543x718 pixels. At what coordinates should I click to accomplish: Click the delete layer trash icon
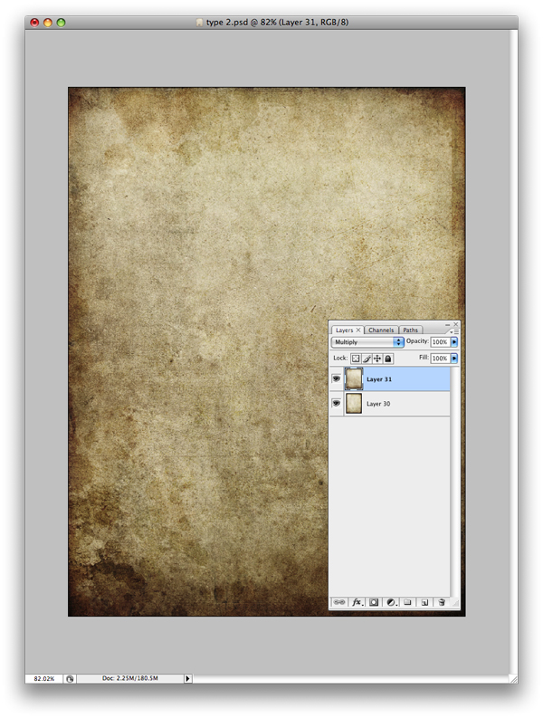(x=441, y=601)
